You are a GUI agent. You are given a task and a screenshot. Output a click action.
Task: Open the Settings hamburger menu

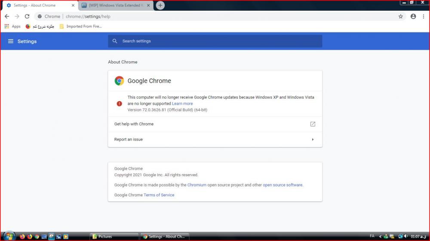click(11, 41)
